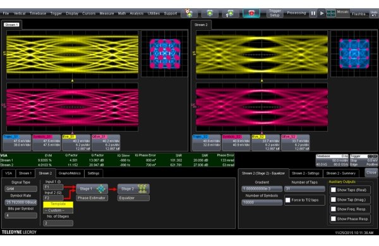Click the Stream 1 EVM value 9.9355 %
This screenshot has width=379, height=246.
(x=44, y=160)
